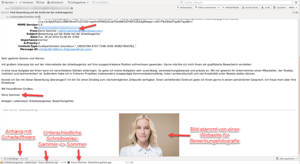The width and height of the screenshot is (300, 164).
Task: Click the Date header value Tue, 30 Jul 2019
Action: click(x=58, y=37)
